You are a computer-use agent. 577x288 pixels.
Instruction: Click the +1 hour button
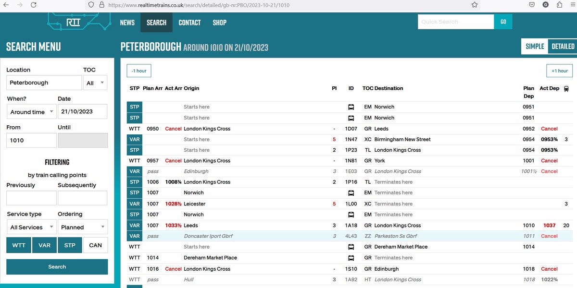point(560,71)
